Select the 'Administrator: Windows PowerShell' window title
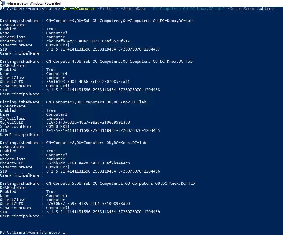 pyautogui.click(x=34, y=3)
